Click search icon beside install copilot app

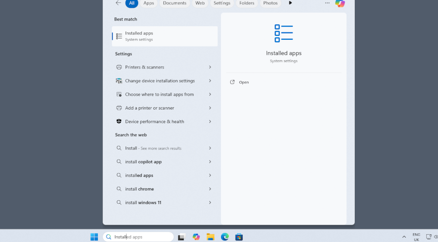[x=119, y=162]
